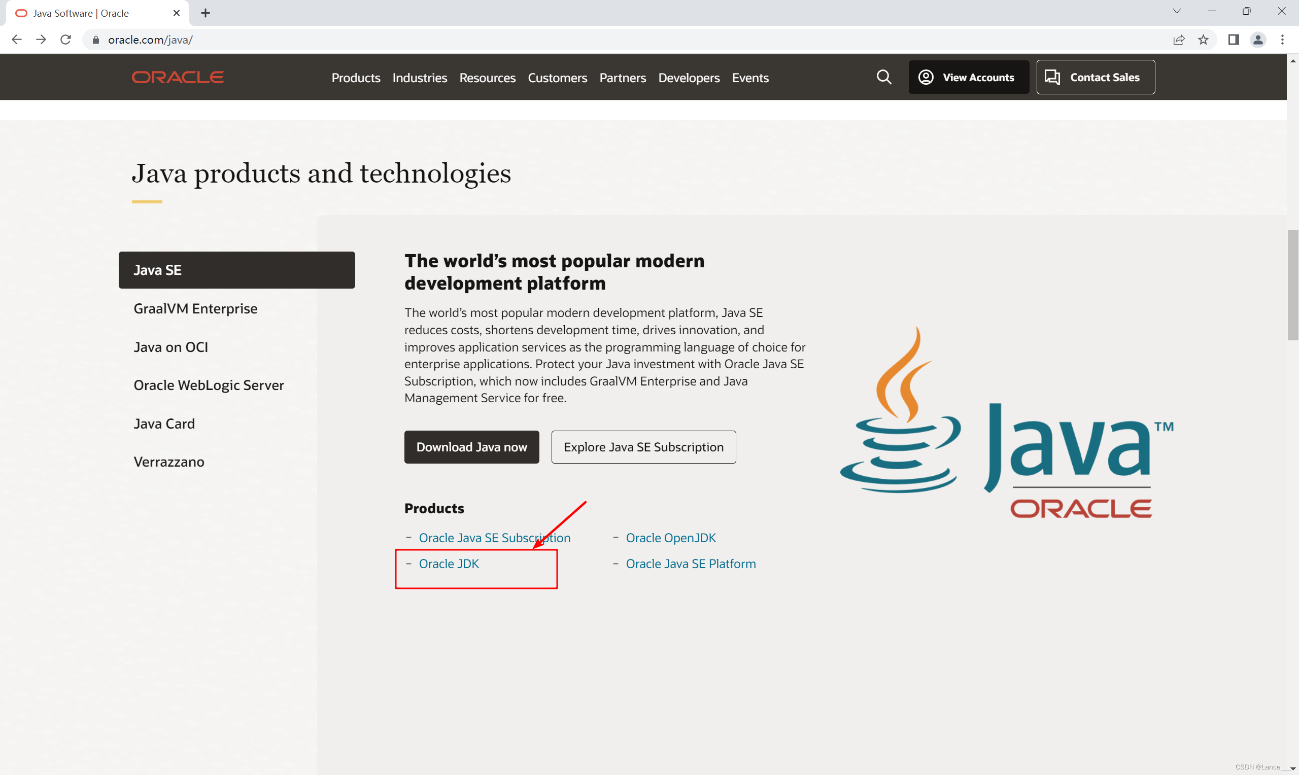Share this page using the share icon
This screenshot has width=1299, height=775.
(x=1179, y=40)
